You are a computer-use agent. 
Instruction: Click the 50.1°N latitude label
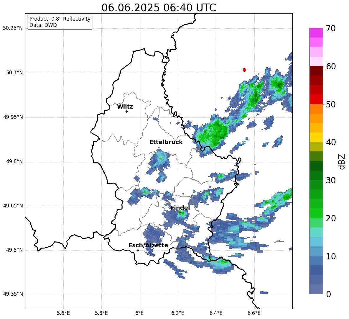coord(14,73)
